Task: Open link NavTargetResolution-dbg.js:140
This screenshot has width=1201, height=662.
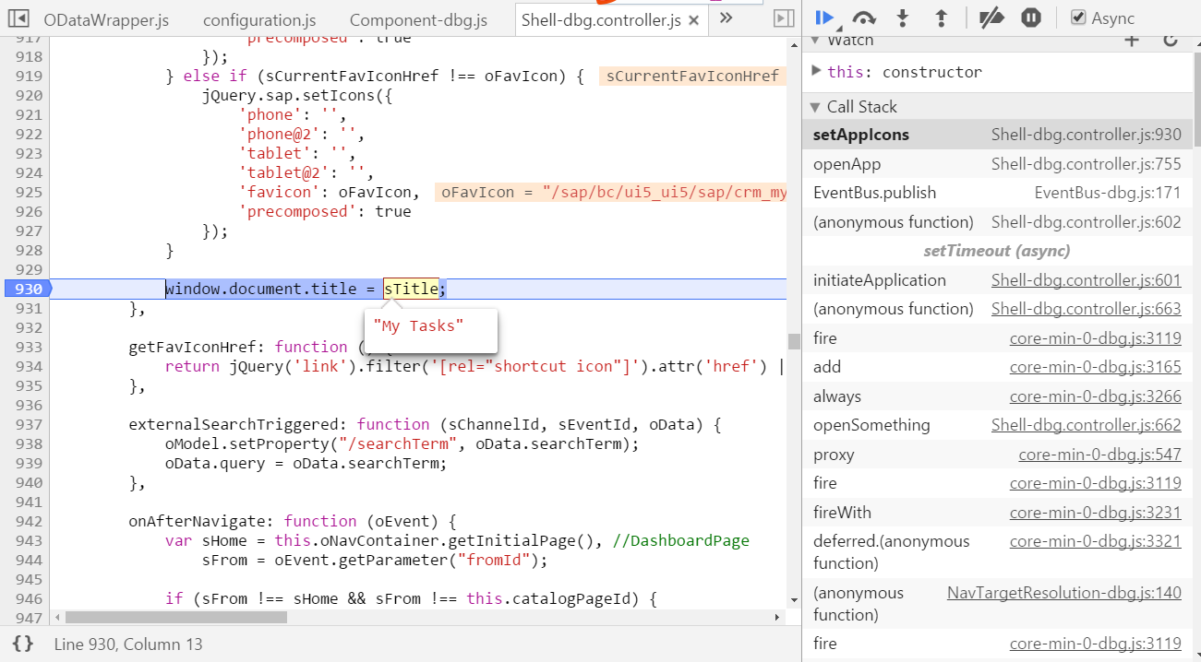Action: (x=1064, y=593)
